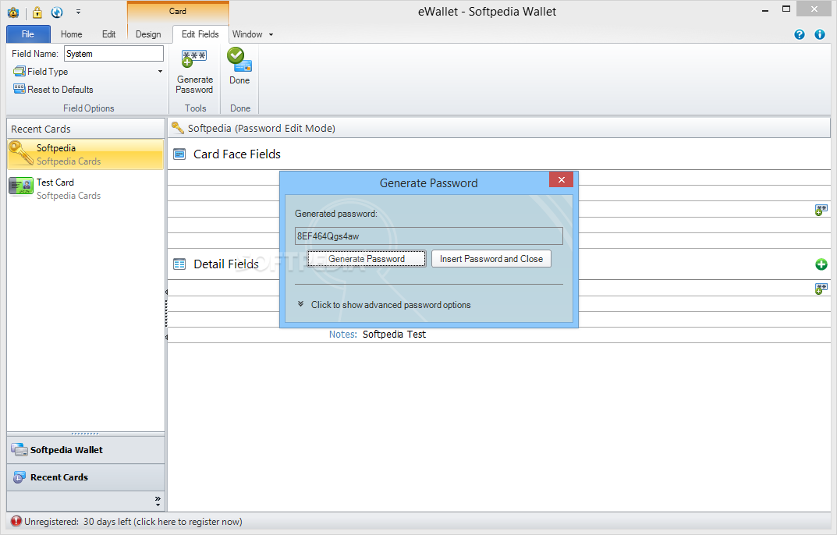Click the blue About info icon
837x535 pixels.
point(820,34)
